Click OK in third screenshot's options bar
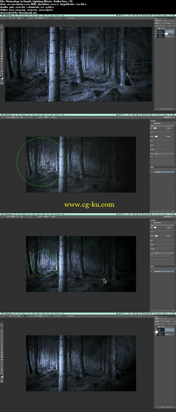The width and height of the screenshot is (176, 412). click(53, 217)
